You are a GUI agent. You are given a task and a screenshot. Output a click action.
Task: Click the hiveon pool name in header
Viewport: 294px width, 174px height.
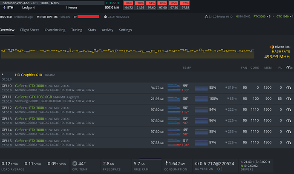(72, 8)
